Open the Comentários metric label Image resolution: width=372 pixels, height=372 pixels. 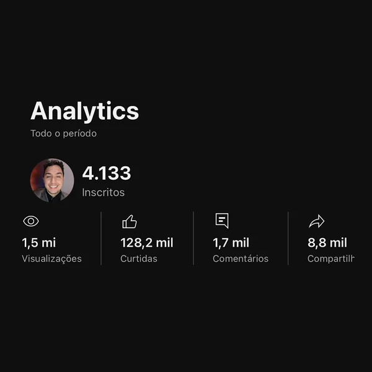241,259
